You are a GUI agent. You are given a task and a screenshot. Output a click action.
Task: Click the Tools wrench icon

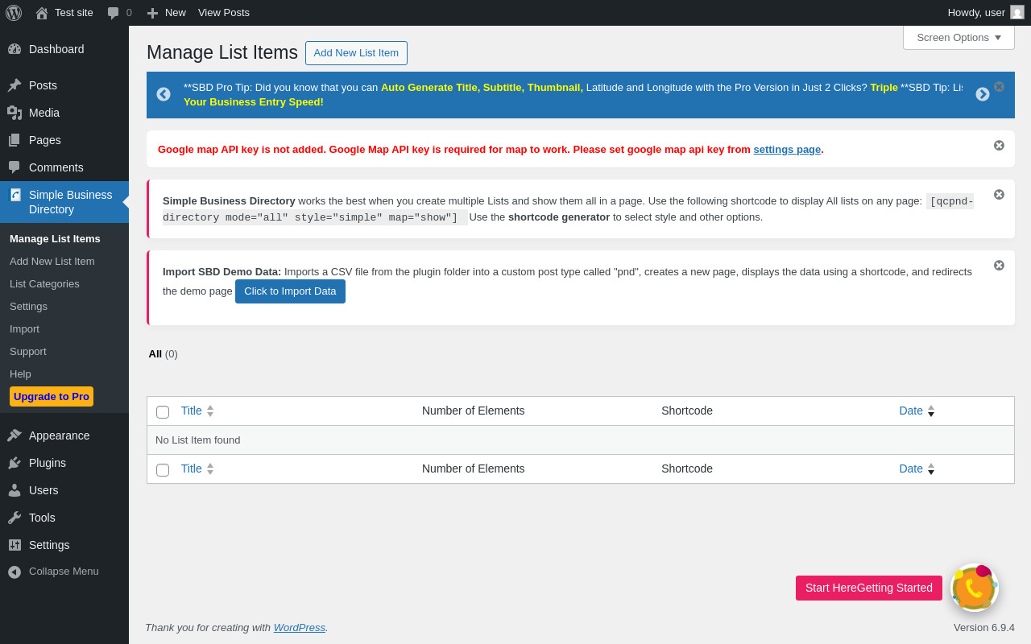coord(14,518)
